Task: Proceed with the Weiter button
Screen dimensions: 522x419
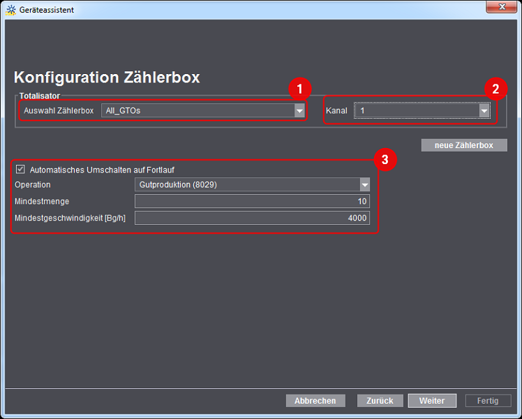Action: (432, 401)
